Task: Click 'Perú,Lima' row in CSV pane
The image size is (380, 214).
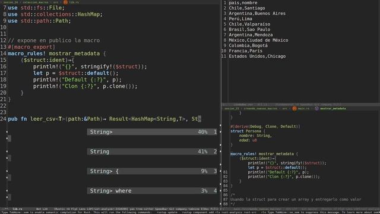Action: [240, 18]
